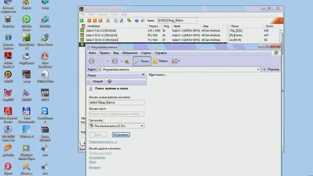
Task: Click the first orange server icon in the SA-MP toolbar
Action: coord(89,21)
